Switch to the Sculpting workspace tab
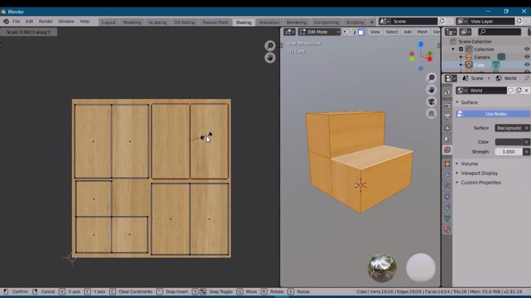This screenshot has height=298, width=531. click(x=158, y=22)
